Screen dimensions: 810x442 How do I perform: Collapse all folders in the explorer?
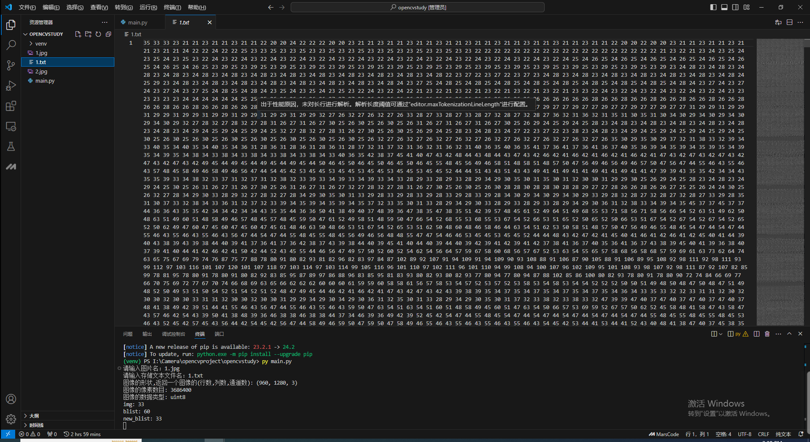[108, 34]
